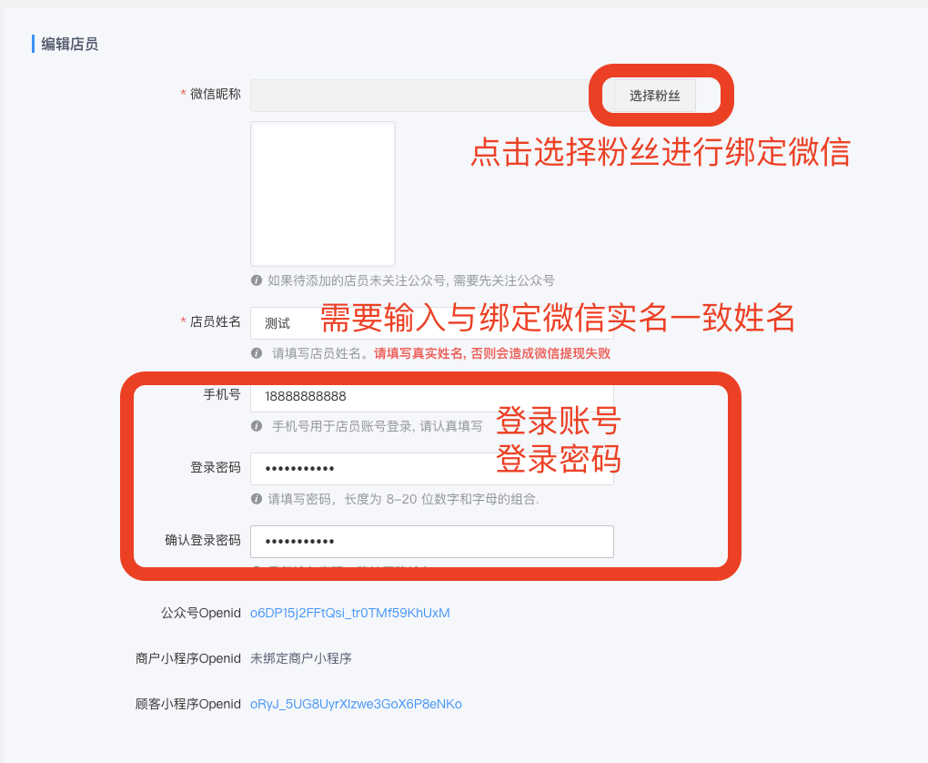This screenshot has height=763, width=928.
Task: Click the info icon beside password length hint
Action: point(257,499)
